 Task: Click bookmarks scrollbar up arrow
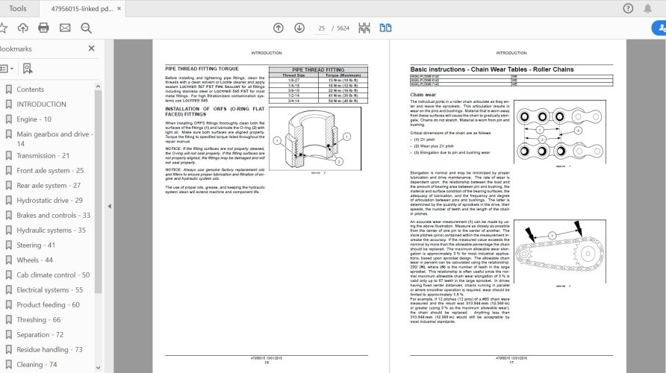tap(98, 86)
